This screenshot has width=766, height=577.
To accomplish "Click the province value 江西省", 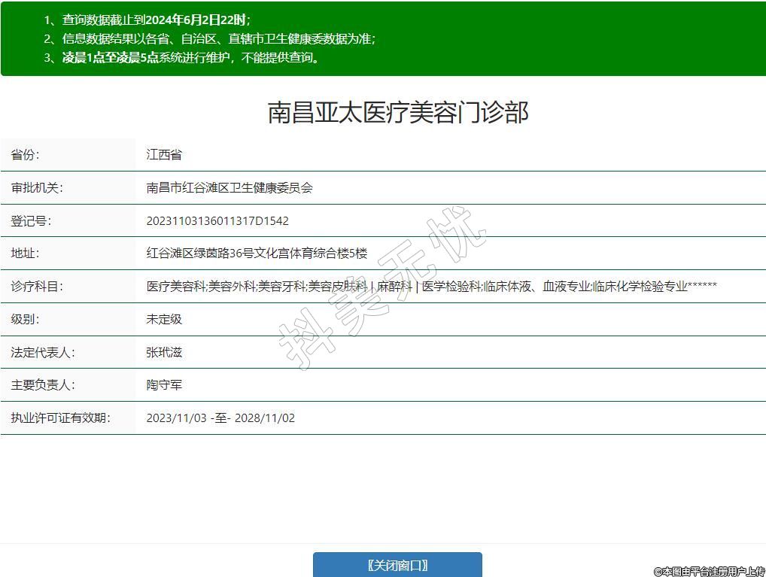I will 164,155.
